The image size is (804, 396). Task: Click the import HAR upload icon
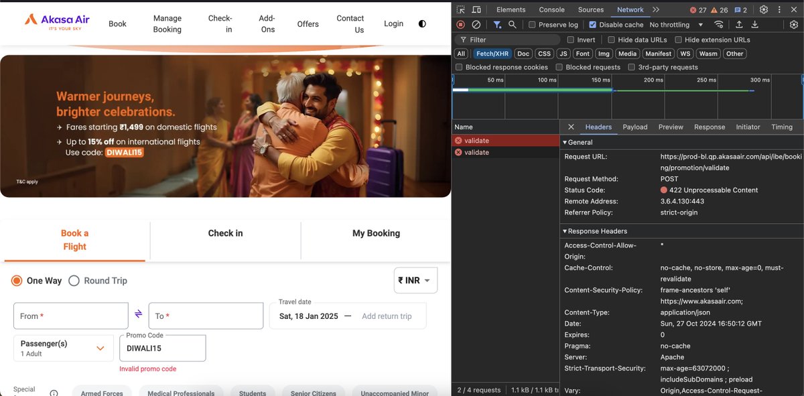[739, 25]
